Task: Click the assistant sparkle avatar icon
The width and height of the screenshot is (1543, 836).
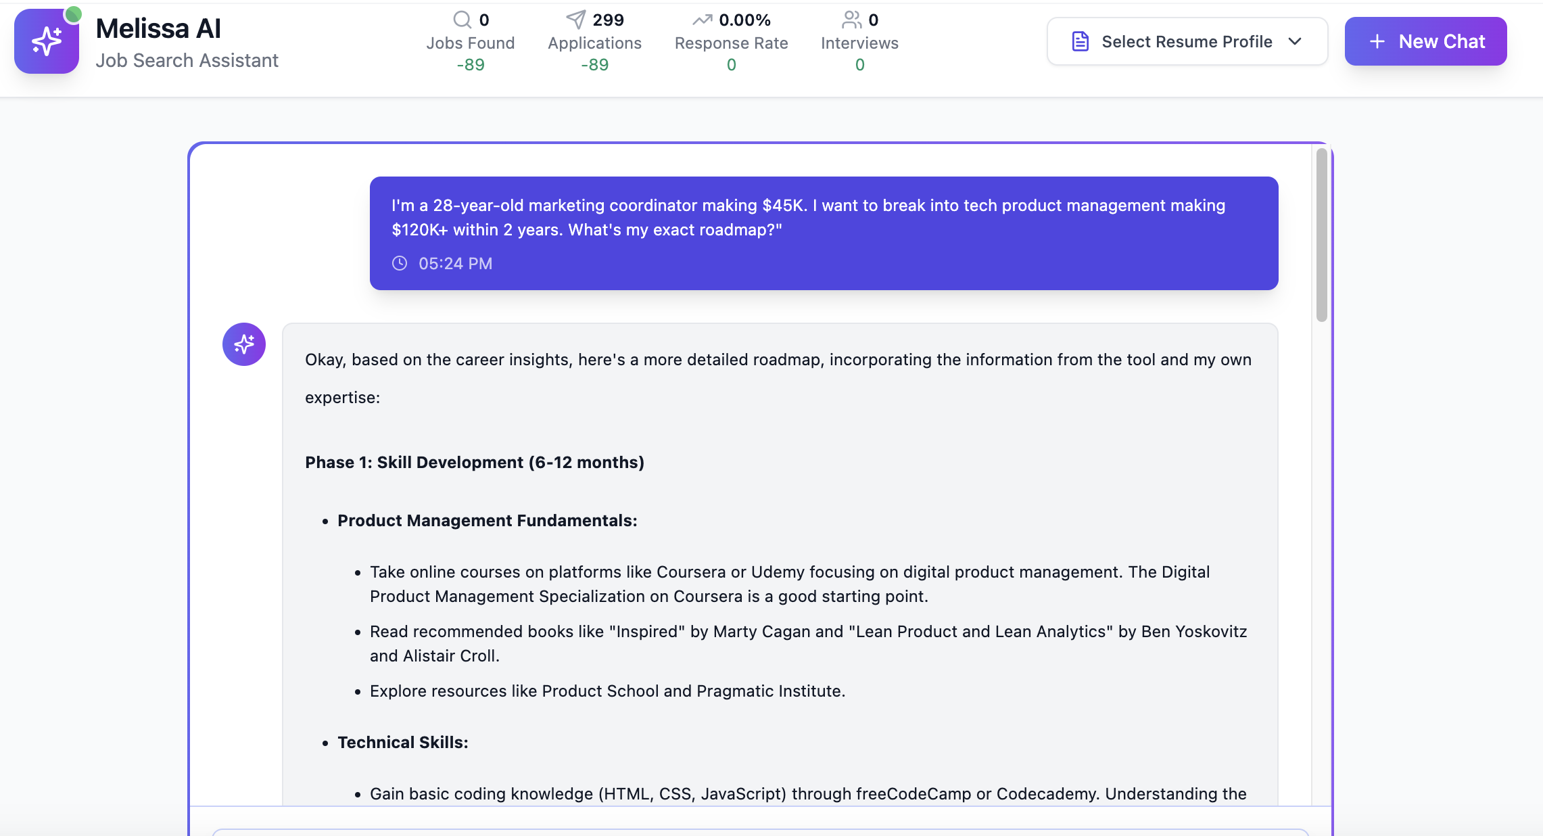Action: (x=244, y=344)
